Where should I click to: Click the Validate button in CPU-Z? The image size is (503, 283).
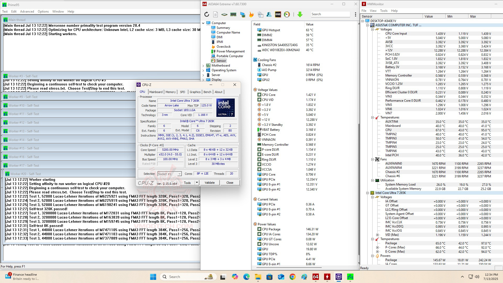209,183
